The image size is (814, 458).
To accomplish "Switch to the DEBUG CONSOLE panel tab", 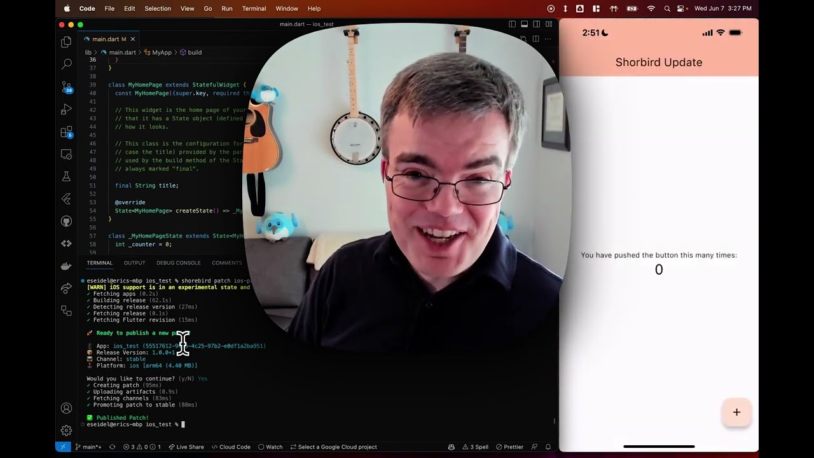I will (x=178, y=263).
